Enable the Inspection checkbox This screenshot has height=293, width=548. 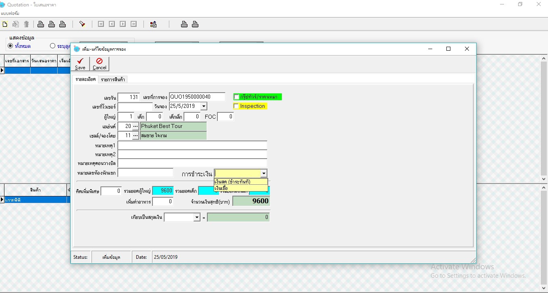pyautogui.click(x=237, y=106)
